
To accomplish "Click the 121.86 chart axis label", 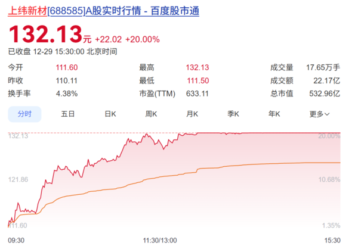I will click(x=18, y=179).
